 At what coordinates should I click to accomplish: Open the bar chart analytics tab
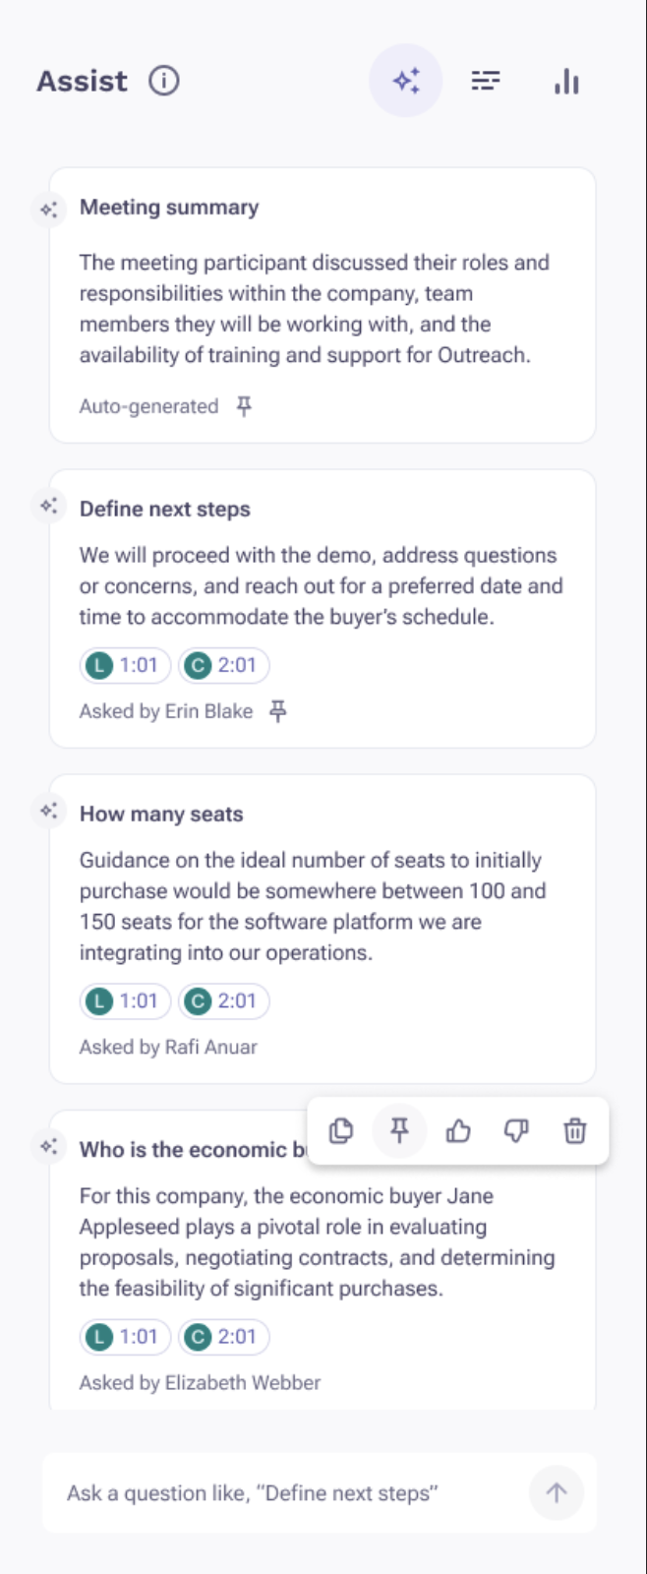(566, 81)
